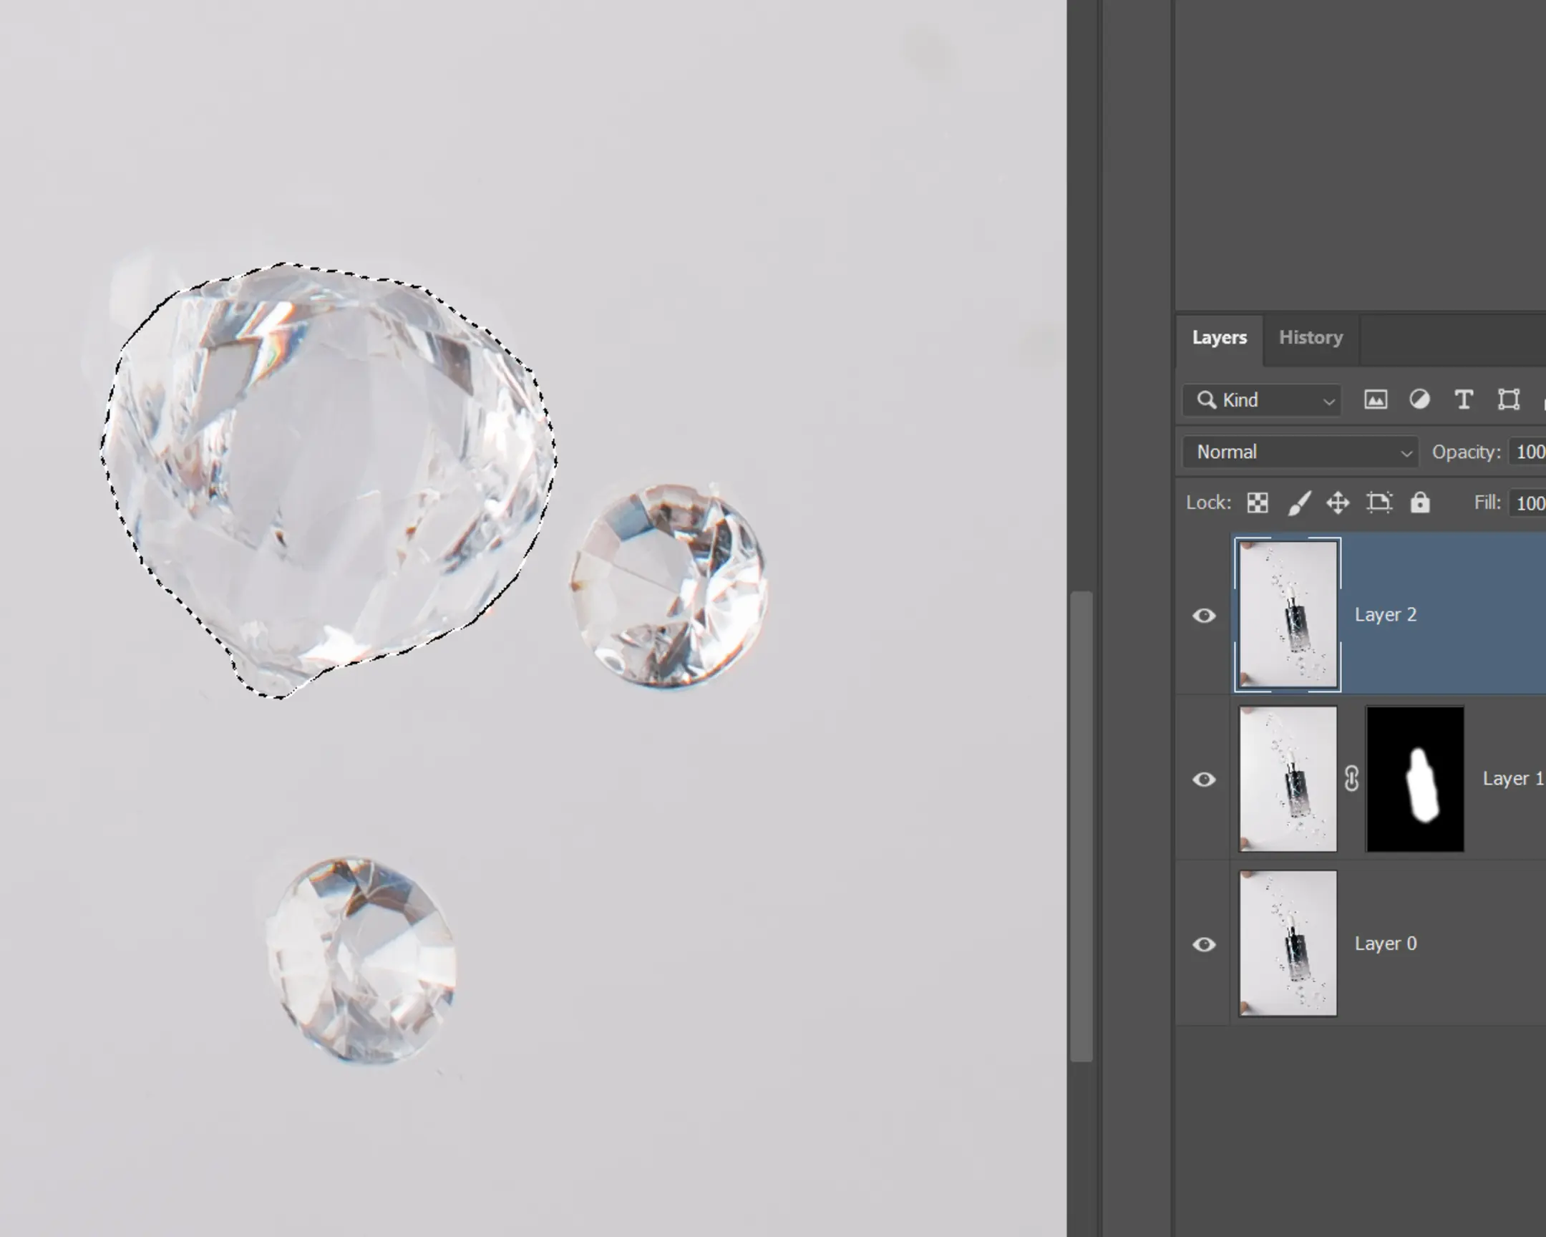Image resolution: width=1546 pixels, height=1237 pixels.
Task: Switch to the History tab
Action: tap(1310, 337)
